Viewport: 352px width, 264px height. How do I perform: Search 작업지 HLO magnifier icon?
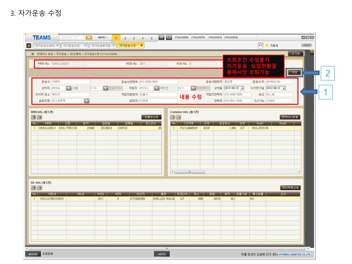click(x=193, y=88)
